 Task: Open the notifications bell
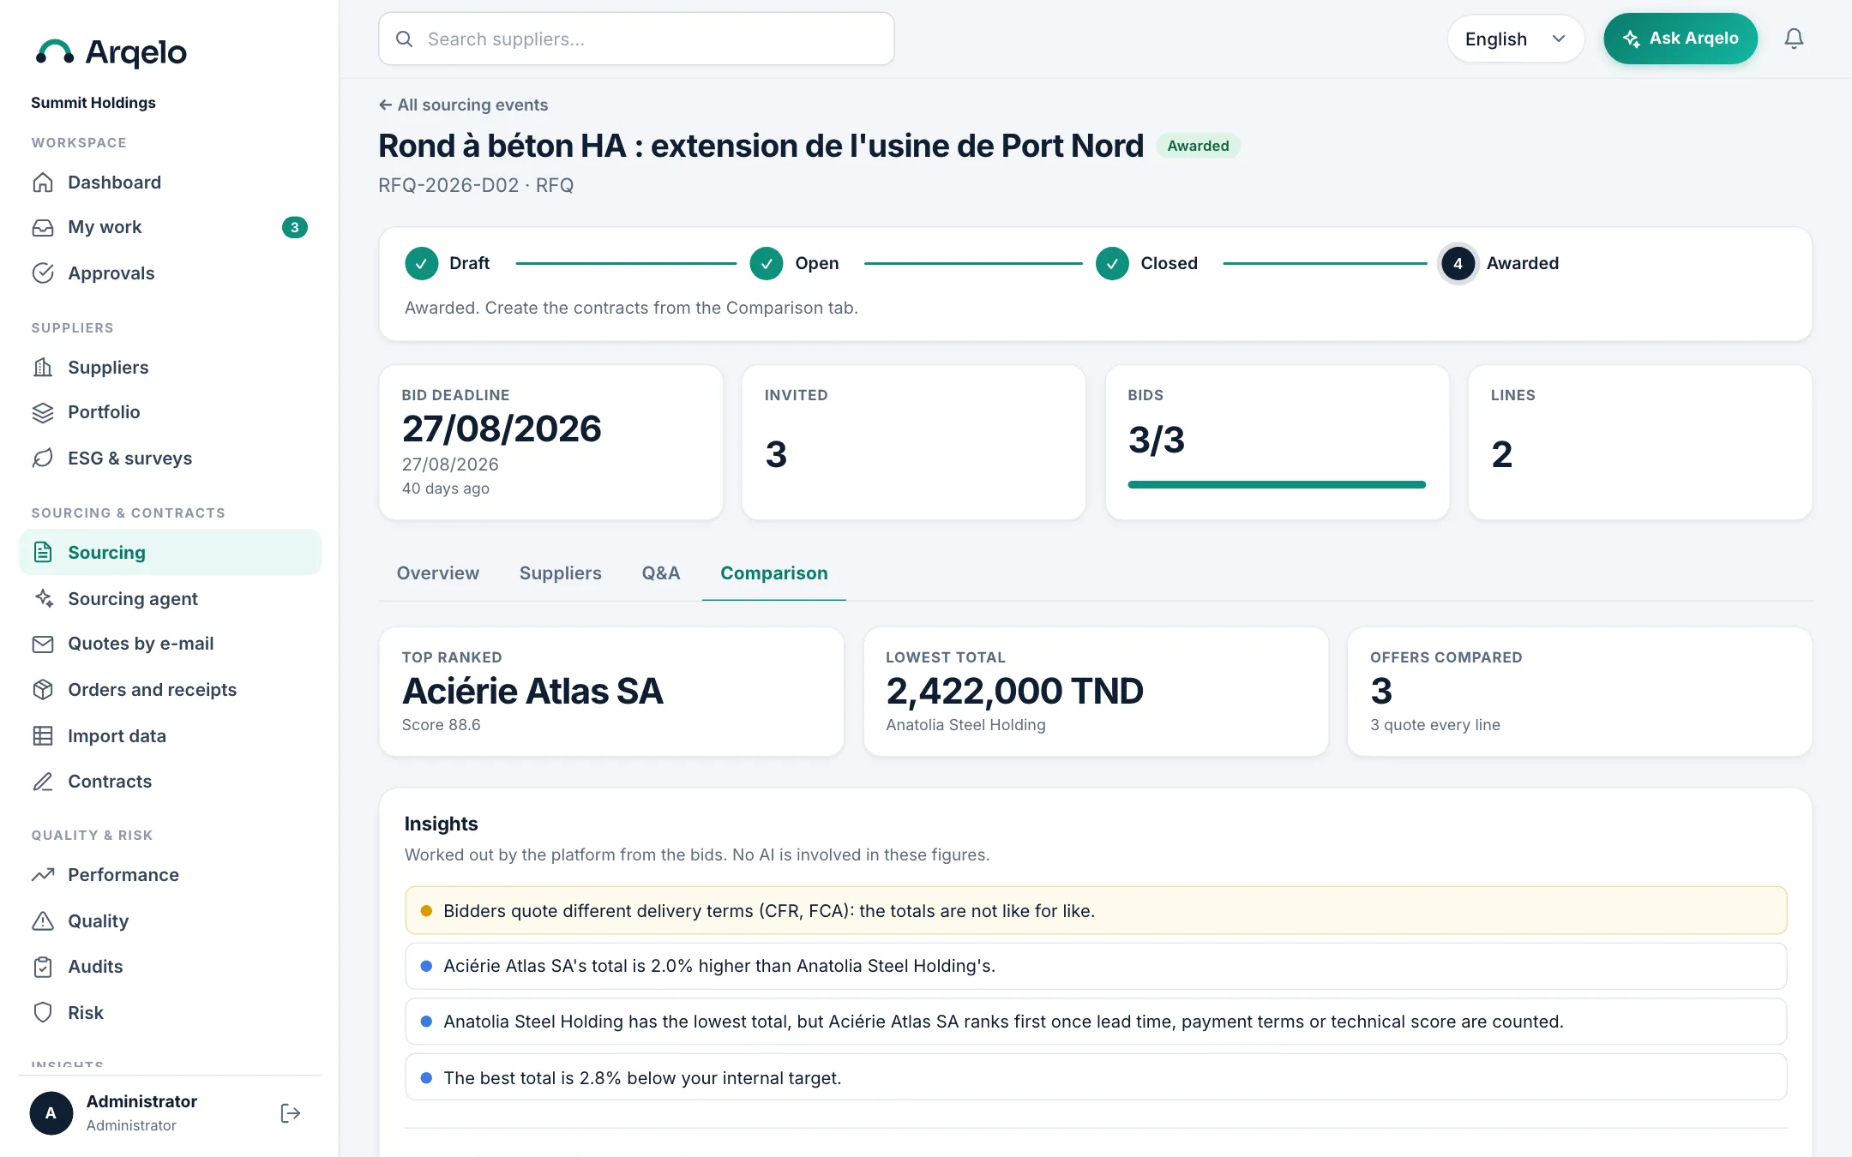point(1794,39)
